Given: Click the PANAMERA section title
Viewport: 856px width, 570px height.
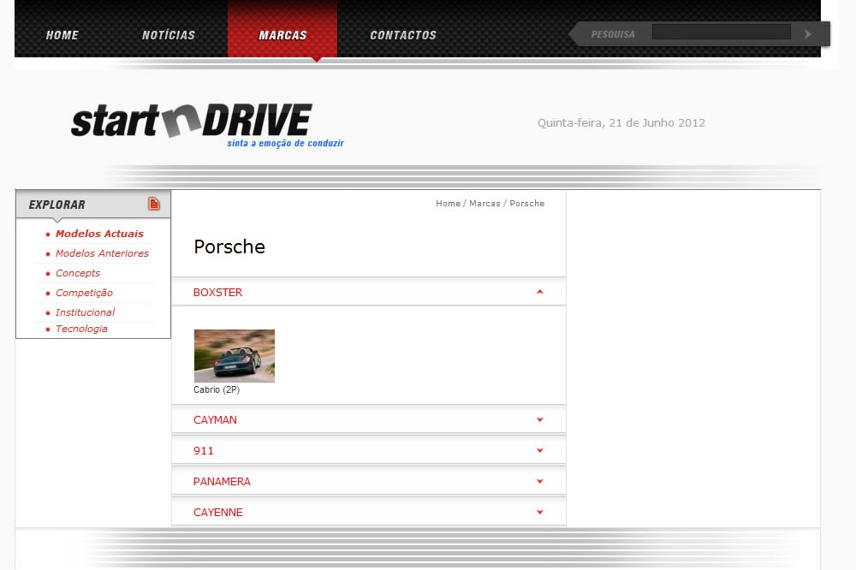Looking at the screenshot, I should click(x=222, y=482).
